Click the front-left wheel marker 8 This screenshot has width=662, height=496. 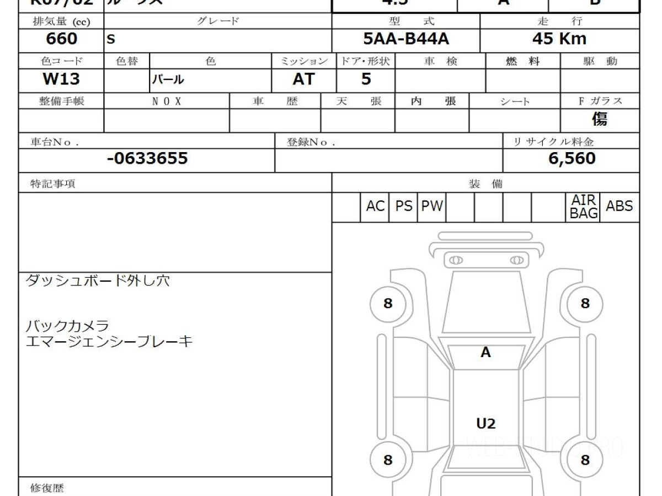coord(388,303)
